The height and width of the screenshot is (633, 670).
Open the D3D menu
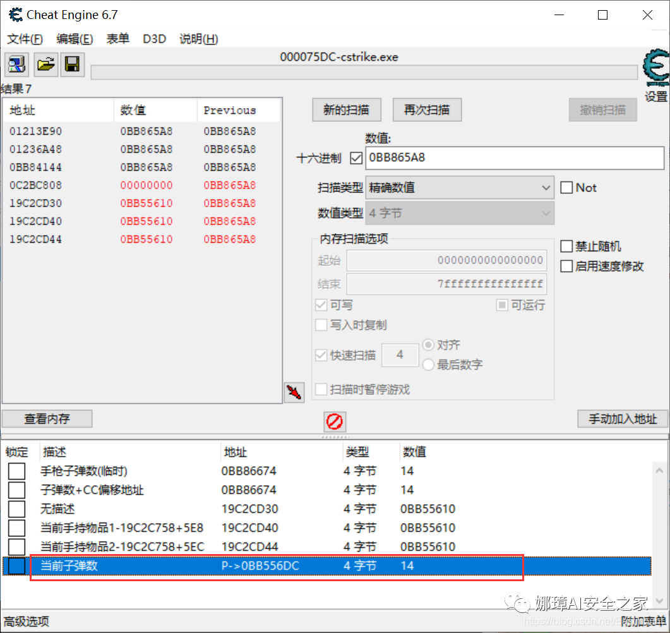tap(154, 39)
